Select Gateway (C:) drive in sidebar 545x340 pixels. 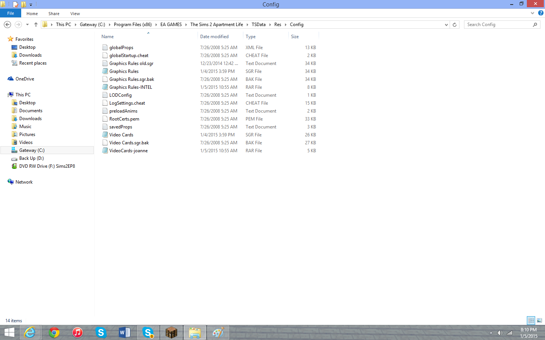32,150
